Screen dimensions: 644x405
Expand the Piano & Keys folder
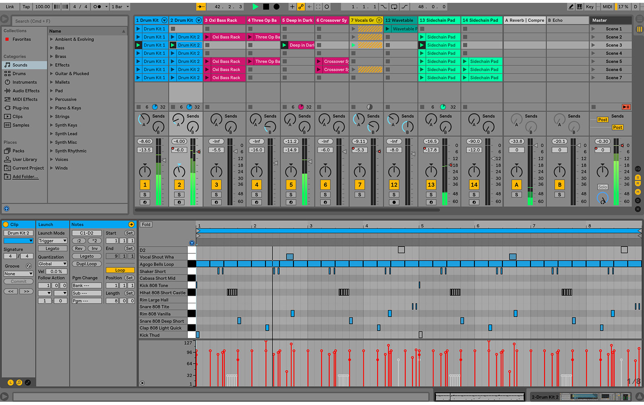tap(52, 108)
